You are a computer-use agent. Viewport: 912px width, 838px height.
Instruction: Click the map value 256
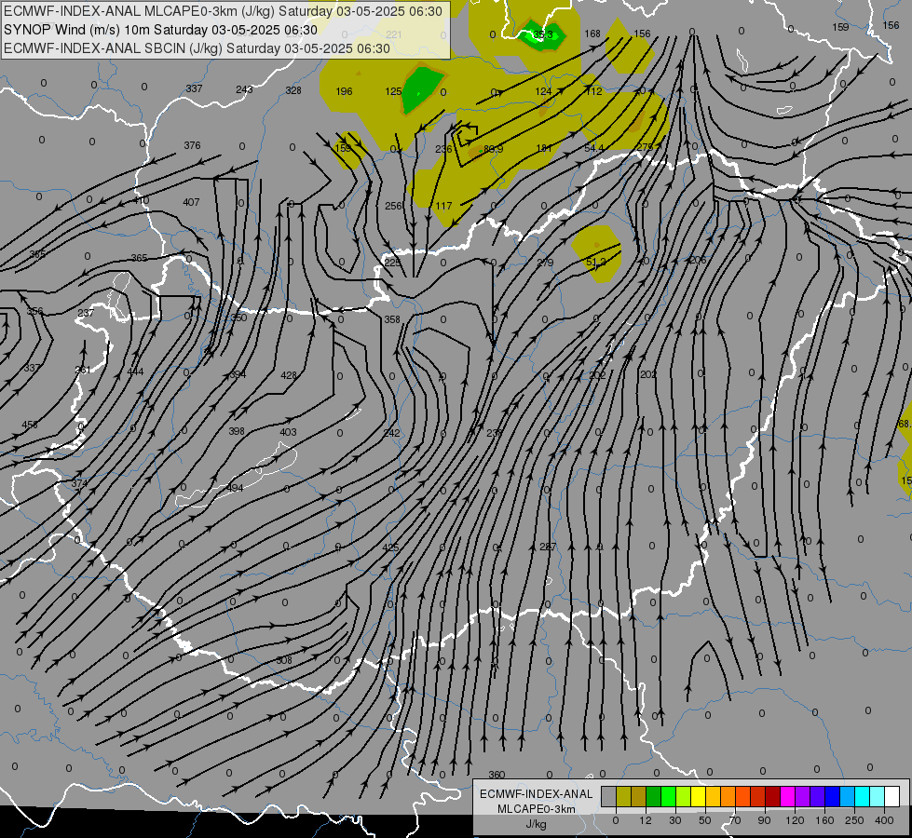point(393,206)
